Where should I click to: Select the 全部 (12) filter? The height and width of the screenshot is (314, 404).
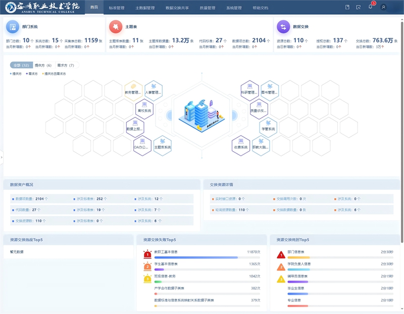click(21, 65)
